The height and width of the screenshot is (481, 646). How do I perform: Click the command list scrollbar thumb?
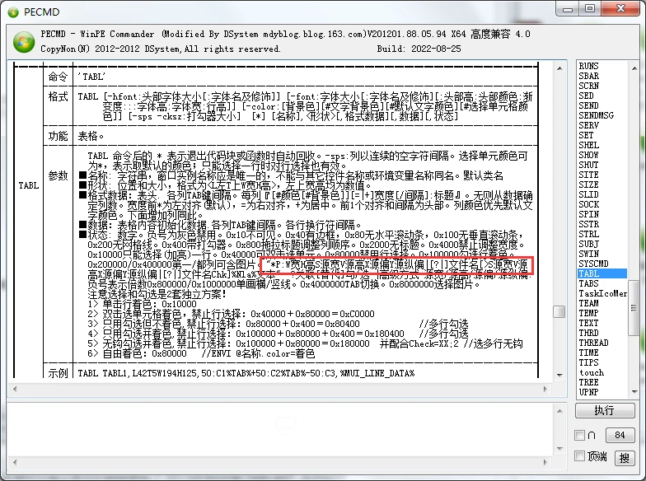pyautogui.click(x=634, y=308)
